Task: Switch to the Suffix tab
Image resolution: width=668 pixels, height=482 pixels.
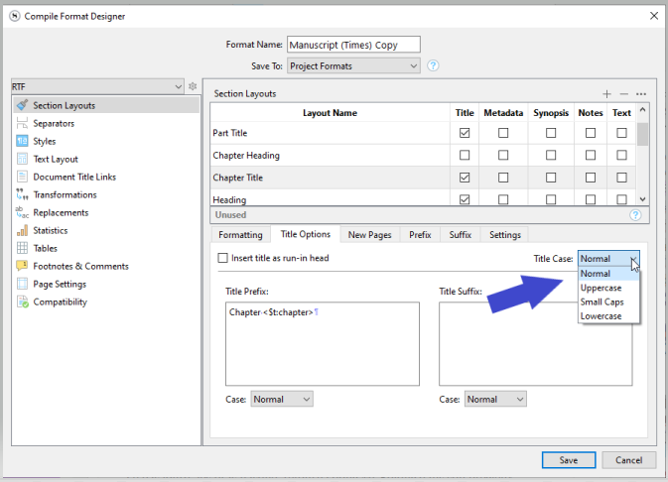Action: pyautogui.click(x=461, y=235)
